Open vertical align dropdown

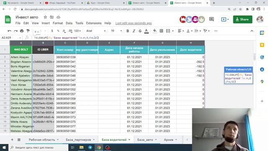coord(189,31)
